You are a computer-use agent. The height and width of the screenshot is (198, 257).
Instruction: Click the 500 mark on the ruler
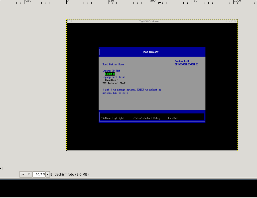pyautogui.click(x=153, y=1)
